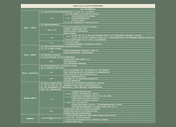
Task: Select the 【知识点三】 section cell
Action: coord(30,73)
